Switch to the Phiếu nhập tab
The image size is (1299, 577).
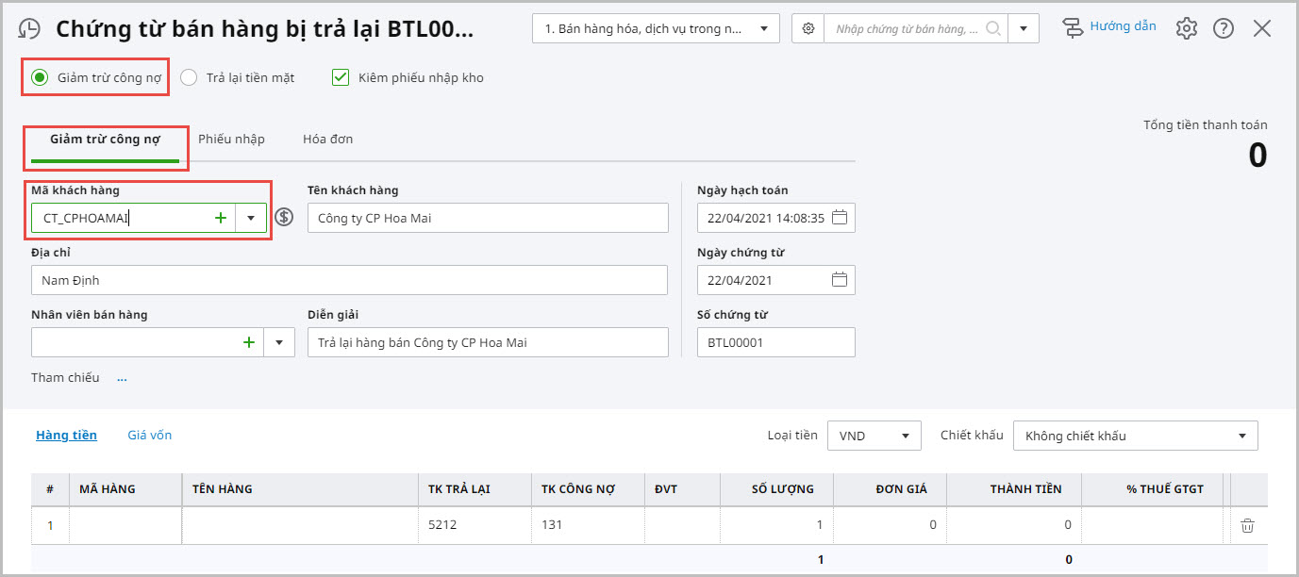click(x=231, y=139)
